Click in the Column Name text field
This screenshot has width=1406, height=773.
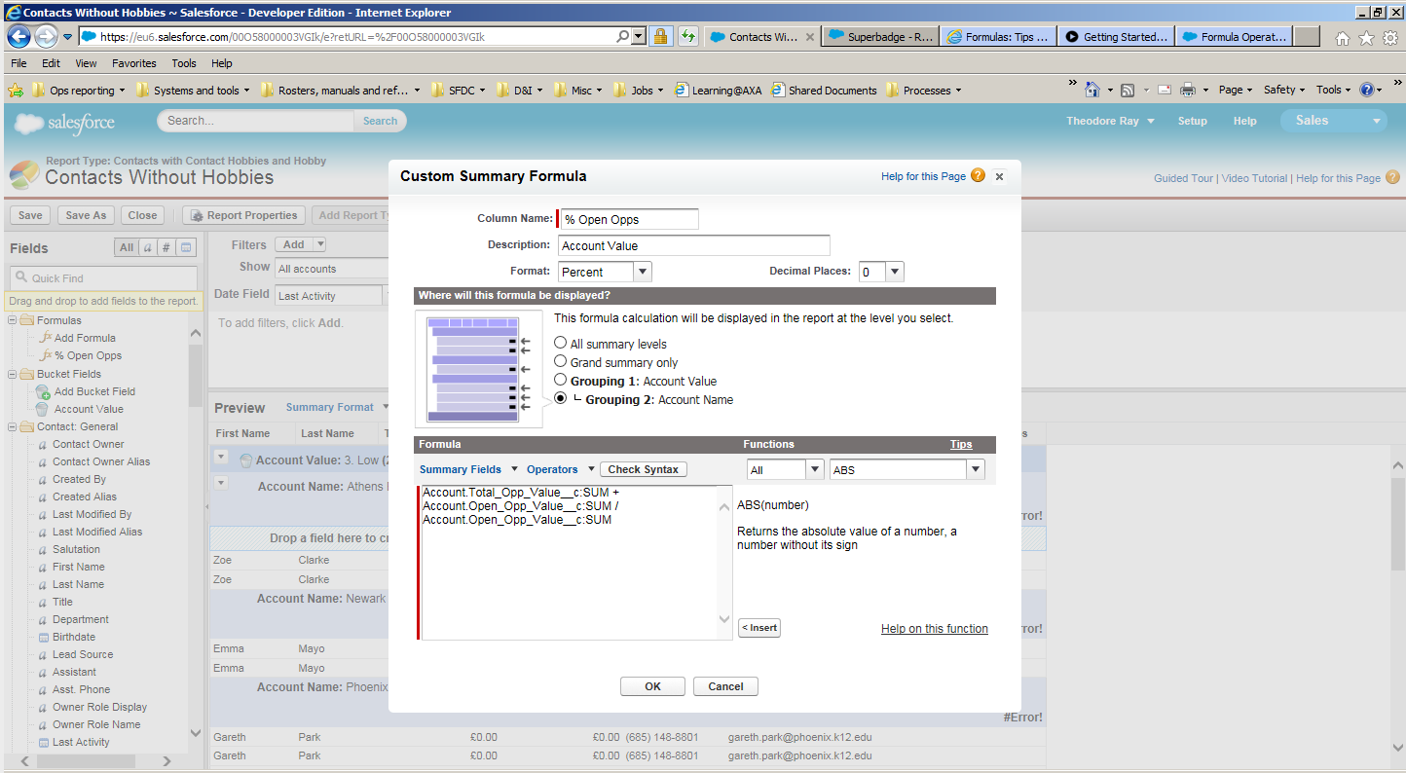[x=629, y=219]
